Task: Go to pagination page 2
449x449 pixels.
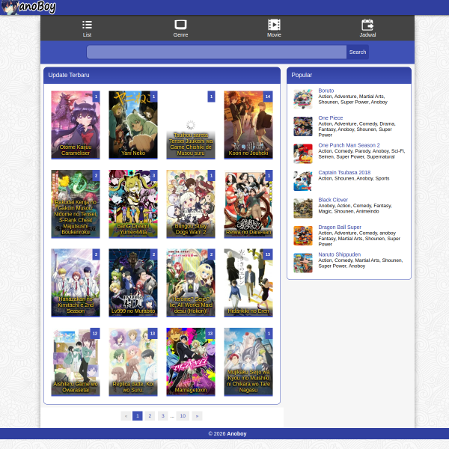Action: click(150, 416)
